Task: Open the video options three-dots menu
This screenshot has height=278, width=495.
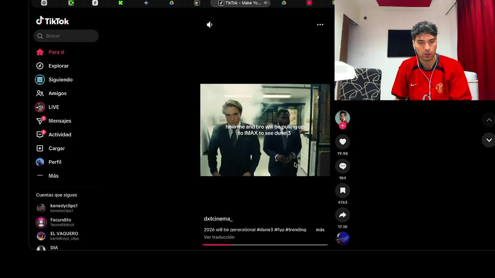Action: click(x=320, y=25)
